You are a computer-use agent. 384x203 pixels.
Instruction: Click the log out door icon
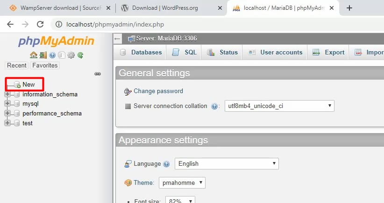[x=43, y=55]
